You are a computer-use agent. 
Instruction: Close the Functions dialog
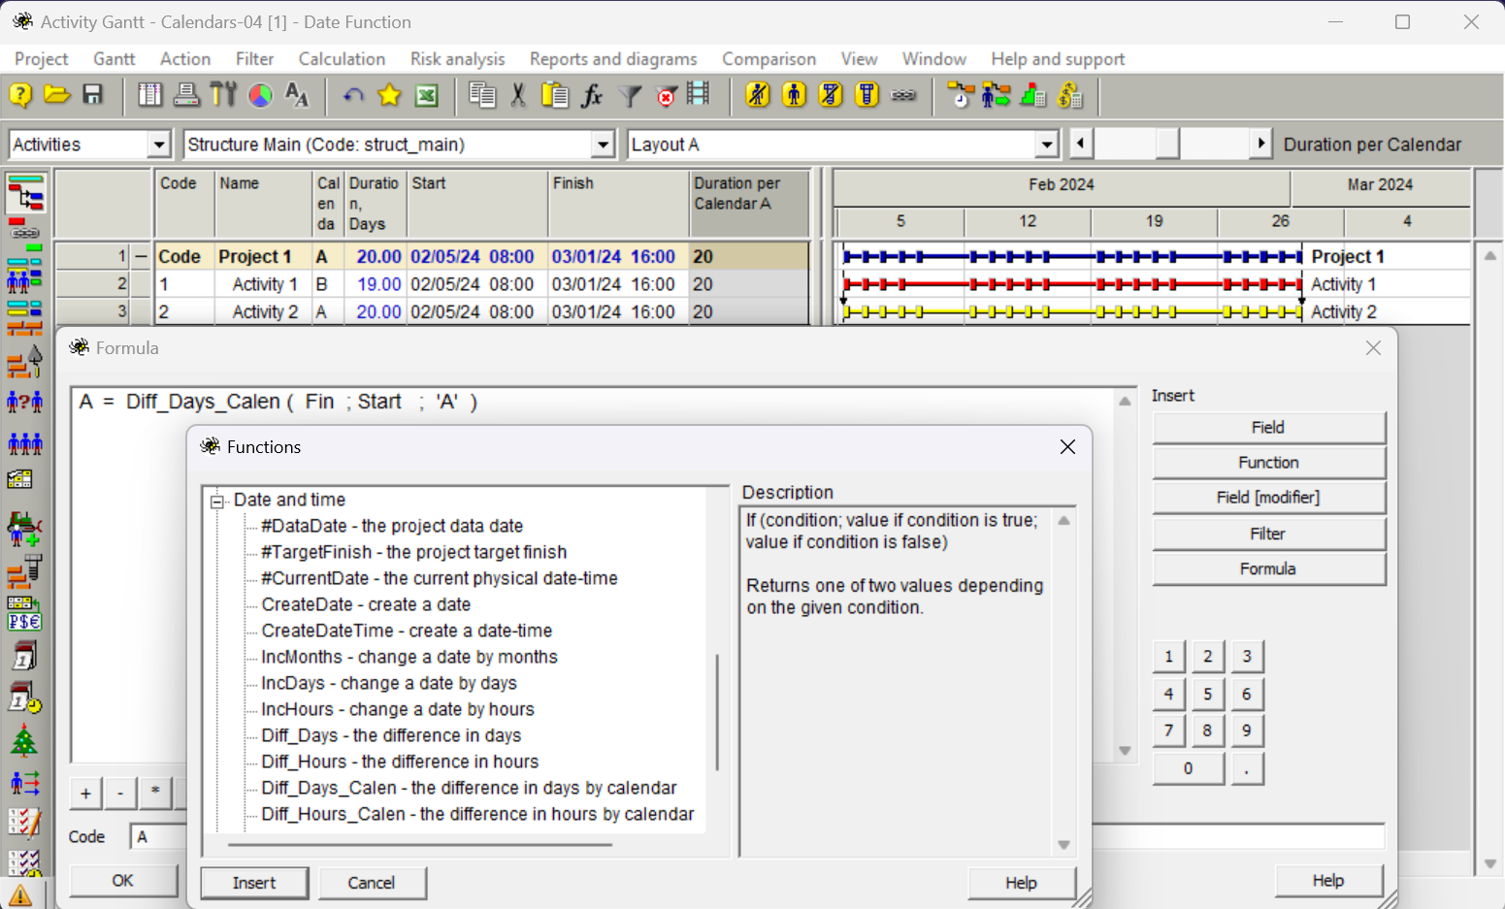1067,447
